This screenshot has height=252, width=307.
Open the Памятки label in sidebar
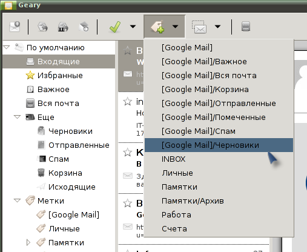point(59,242)
